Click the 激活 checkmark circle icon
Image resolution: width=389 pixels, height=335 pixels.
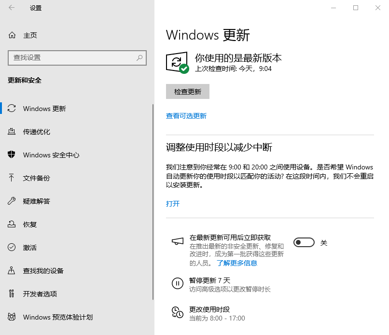click(12, 247)
